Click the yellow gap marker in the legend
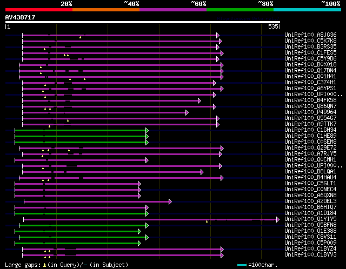The width and height of the screenshot is (346, 269). pos(44,265)
